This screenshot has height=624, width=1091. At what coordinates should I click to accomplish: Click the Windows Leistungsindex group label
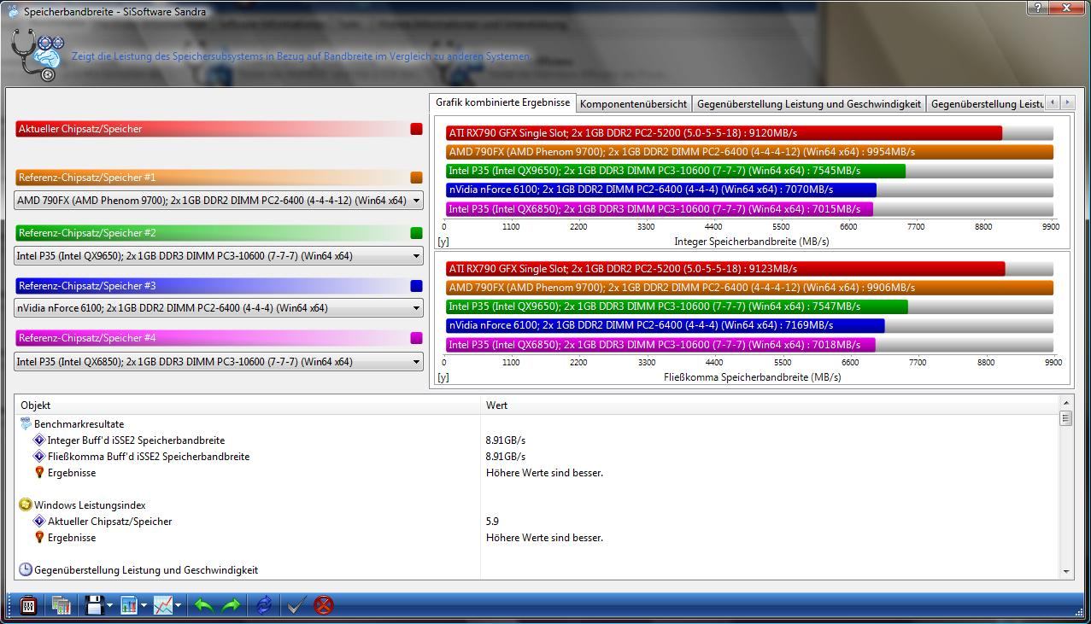click(90, 505)
